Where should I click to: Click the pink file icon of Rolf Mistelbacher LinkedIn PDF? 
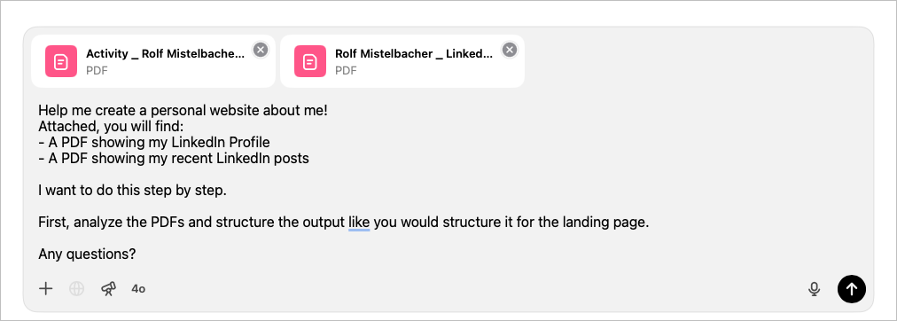tap(310, 61)
